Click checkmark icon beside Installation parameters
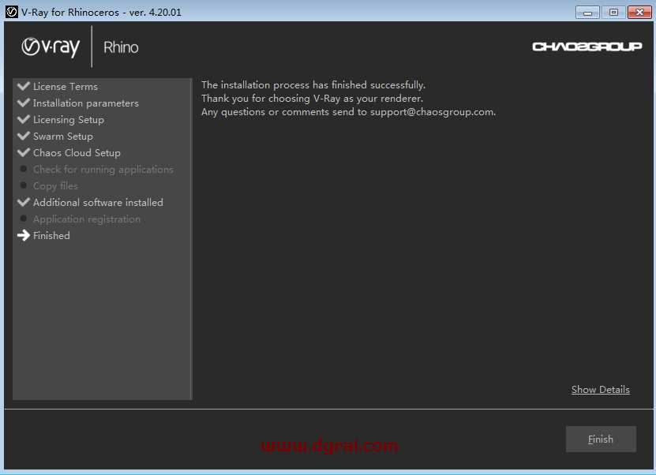 click(x=24, y=103)
